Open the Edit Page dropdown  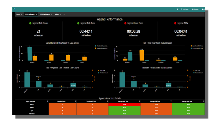coord(185,9)
